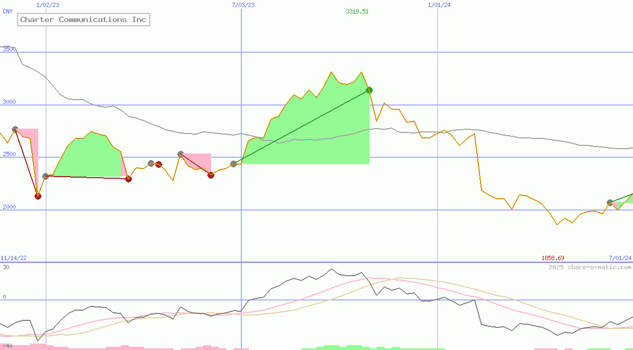Click the 7/03/23 date label

pyautogui.click(x=243, y=5)
